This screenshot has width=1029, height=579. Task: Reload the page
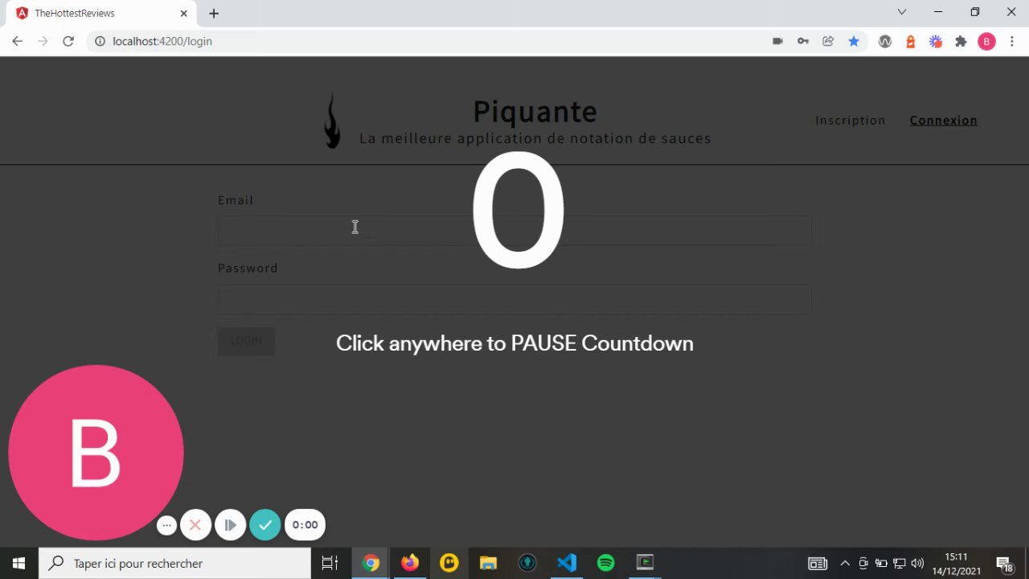(x=68, y=41)
